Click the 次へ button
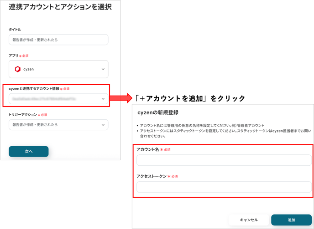This screenshot has width=314, height=229. click(29, 152)
